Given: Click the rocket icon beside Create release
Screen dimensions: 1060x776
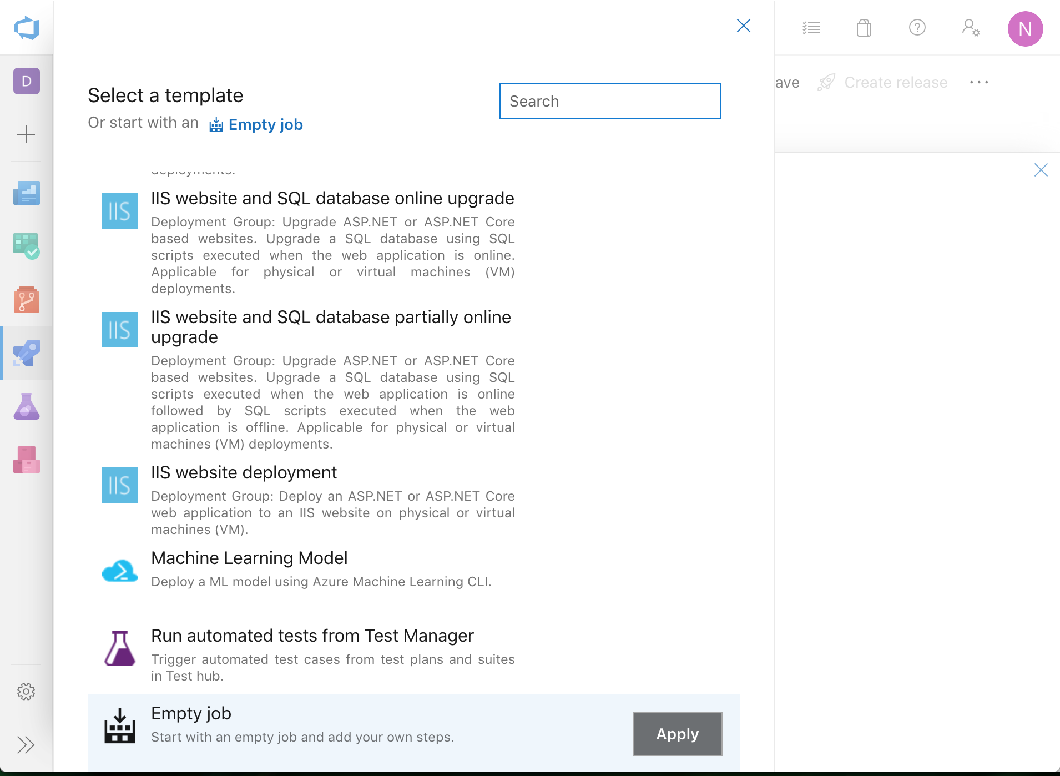Looking at the screenshot, I should (826, 82).
